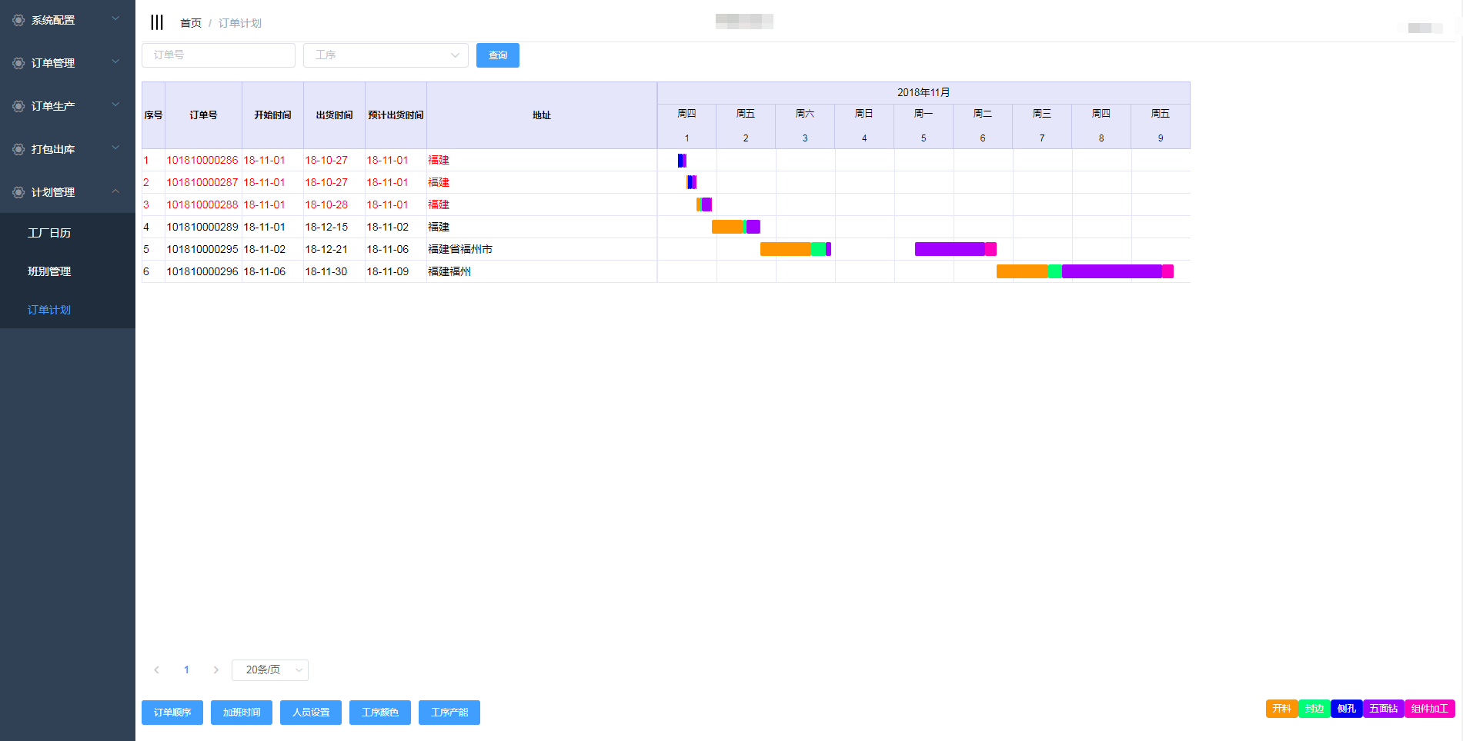1463x741 pixels.
Task: Click the gear icon beside 系统配置
Action: coord(18,20)
